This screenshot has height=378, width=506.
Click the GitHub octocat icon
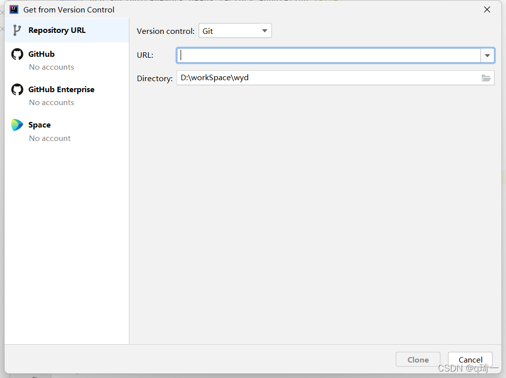17,54
